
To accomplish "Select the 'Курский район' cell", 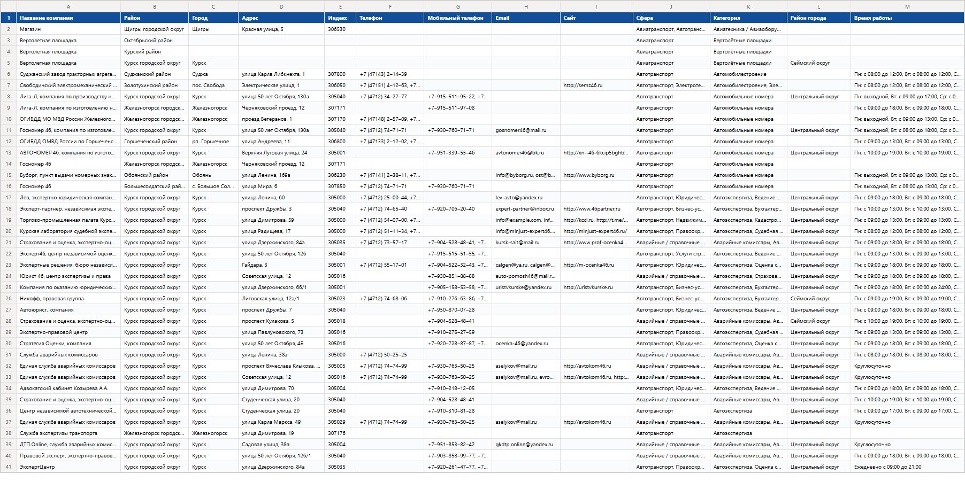I will [155, 52].
